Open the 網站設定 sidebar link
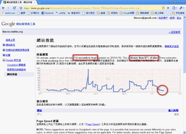 (x=10, y=45)
